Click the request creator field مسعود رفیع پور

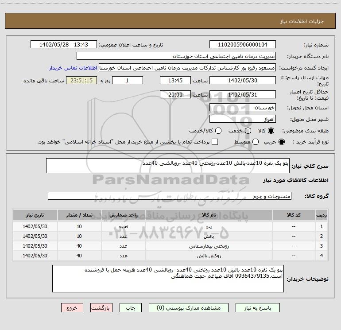click(x=187, y=68)
